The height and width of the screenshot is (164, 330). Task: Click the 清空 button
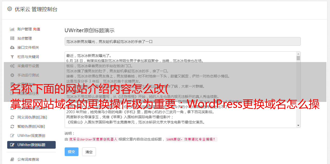(x=89, y=152)
